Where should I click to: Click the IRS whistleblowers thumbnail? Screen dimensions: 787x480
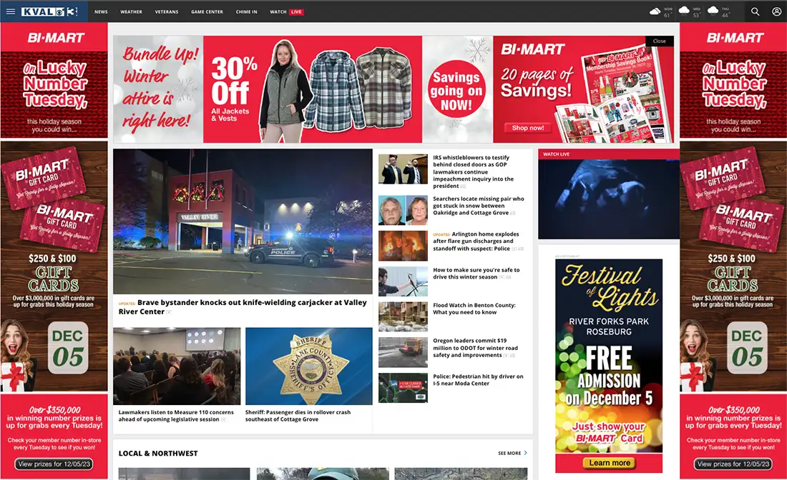click(403, 169)
